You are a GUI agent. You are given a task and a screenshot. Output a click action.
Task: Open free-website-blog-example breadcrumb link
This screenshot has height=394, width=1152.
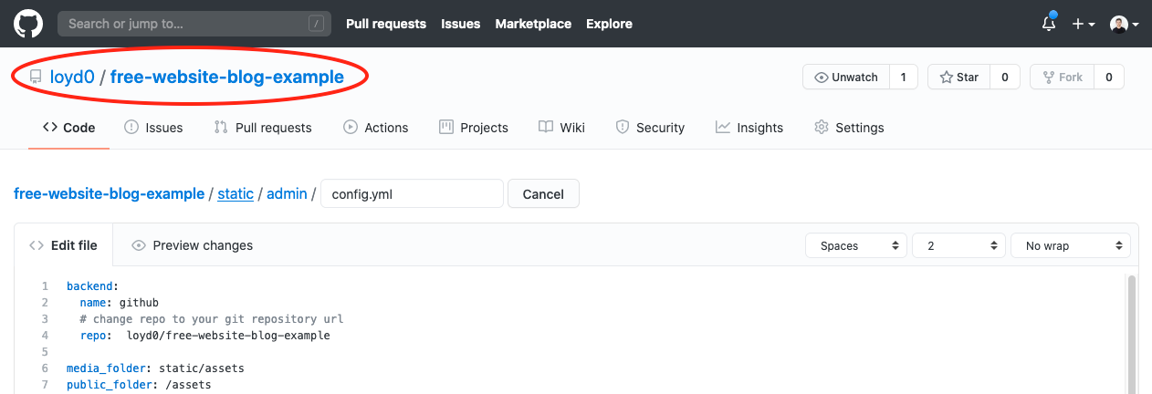pyautogui.click(x=110, y=194)
